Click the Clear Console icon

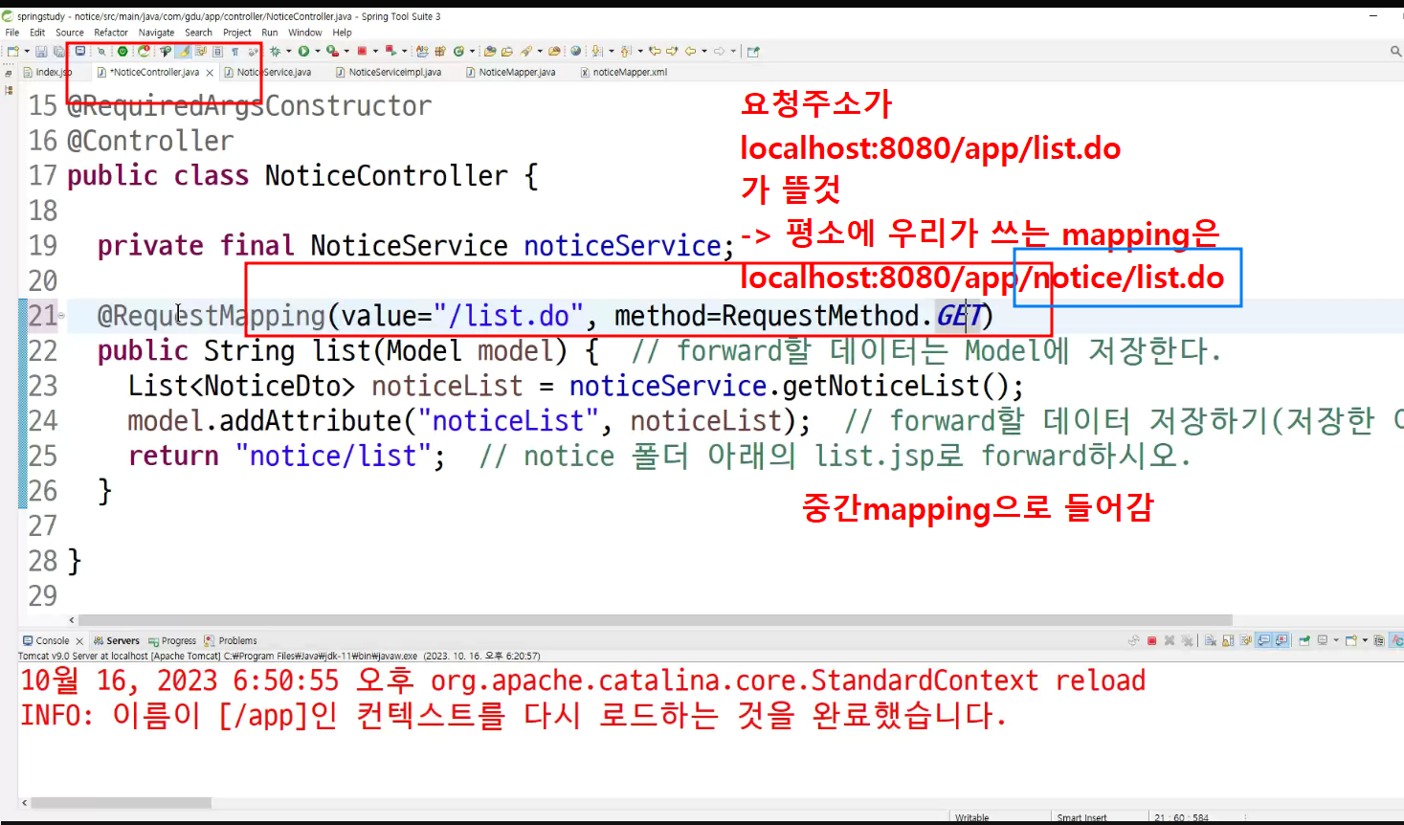click(1211, 641)
